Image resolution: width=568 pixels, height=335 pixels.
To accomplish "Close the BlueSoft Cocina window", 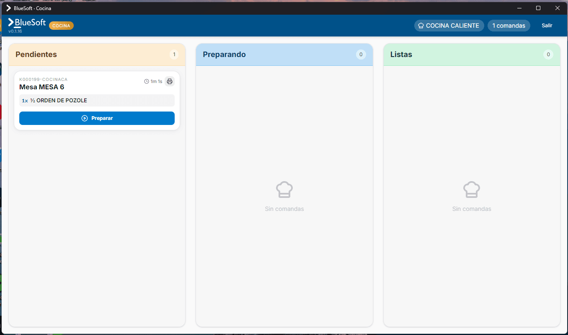I will tap(558, 8).
